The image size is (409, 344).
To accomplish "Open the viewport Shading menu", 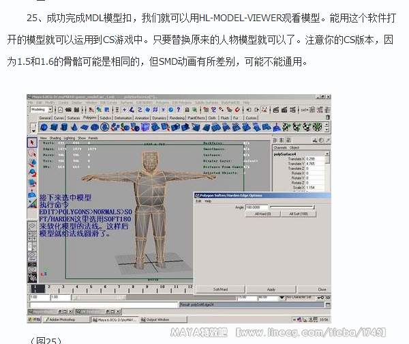I will click(55, 138).
